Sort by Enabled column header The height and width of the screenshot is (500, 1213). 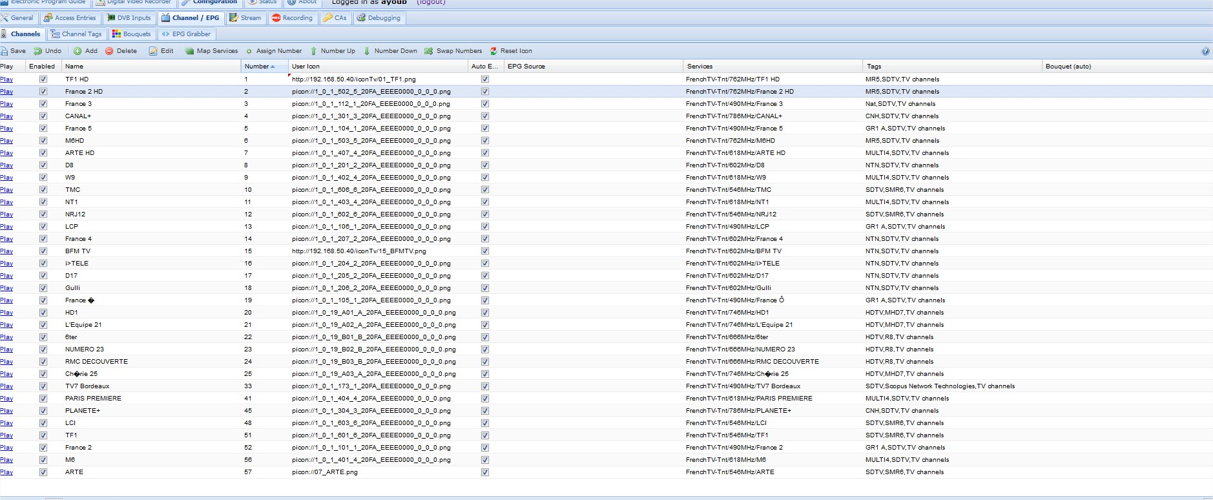pos(43,67)
